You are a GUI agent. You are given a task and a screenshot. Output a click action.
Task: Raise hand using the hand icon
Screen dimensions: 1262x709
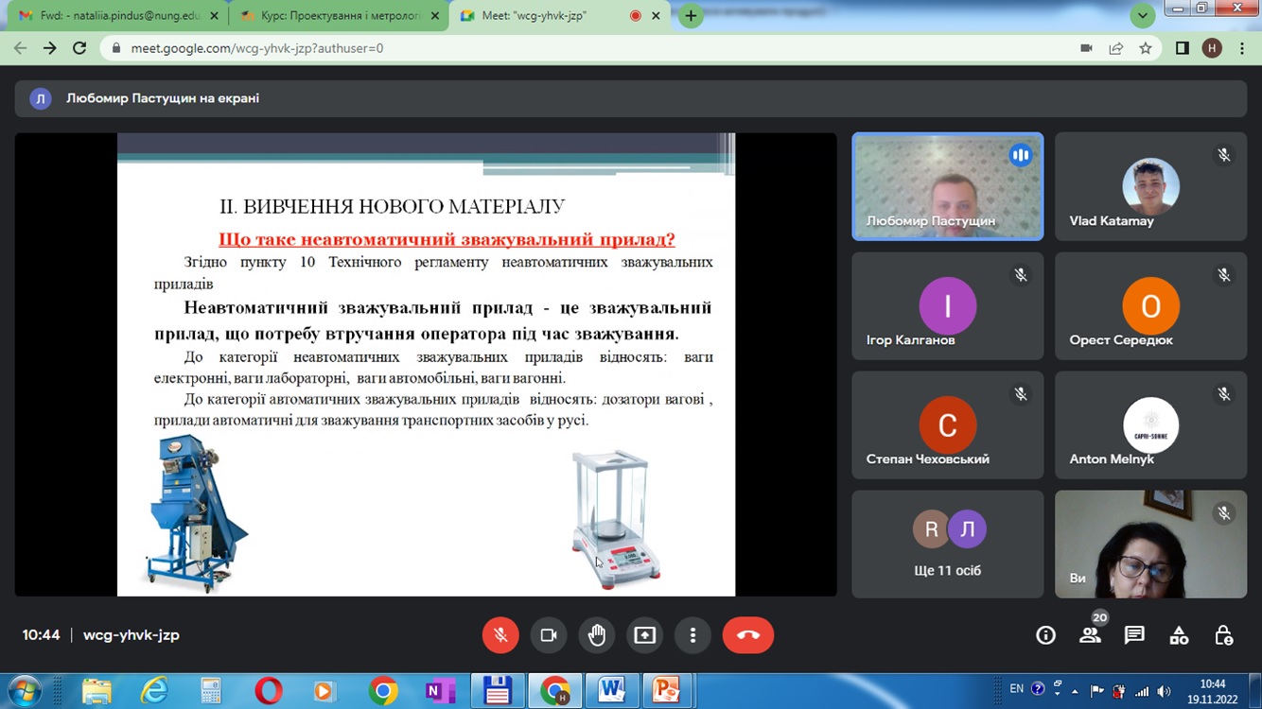(596, 635)
